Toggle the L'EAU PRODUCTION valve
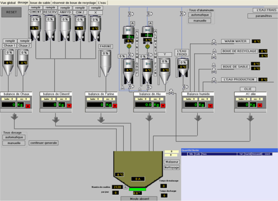Screen dimensions: 278x201 214,80
